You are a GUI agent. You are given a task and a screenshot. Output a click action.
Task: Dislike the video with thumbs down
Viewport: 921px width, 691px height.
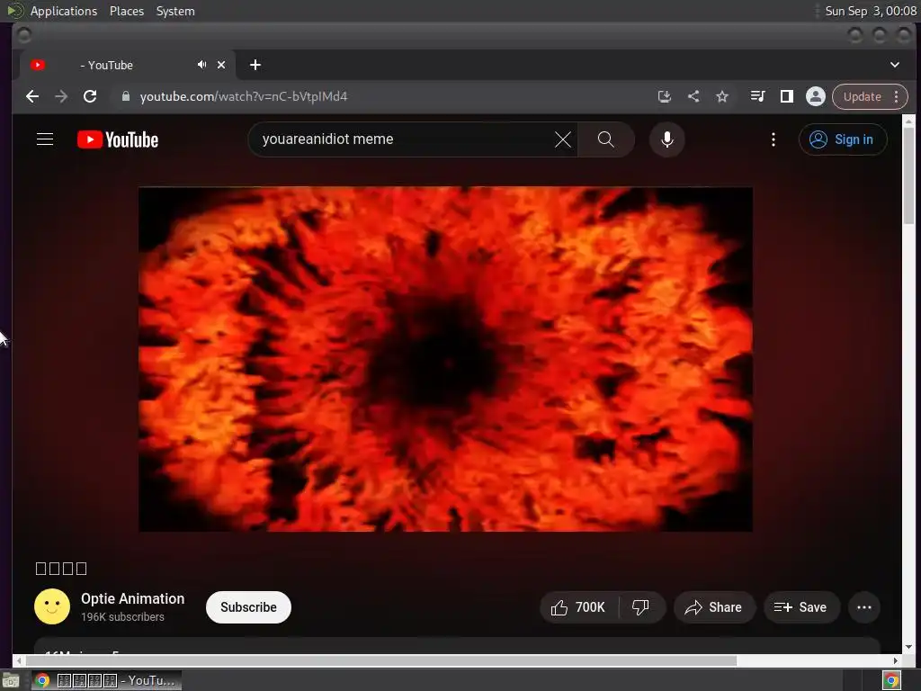pyautogui.click(x=640, y=607)
